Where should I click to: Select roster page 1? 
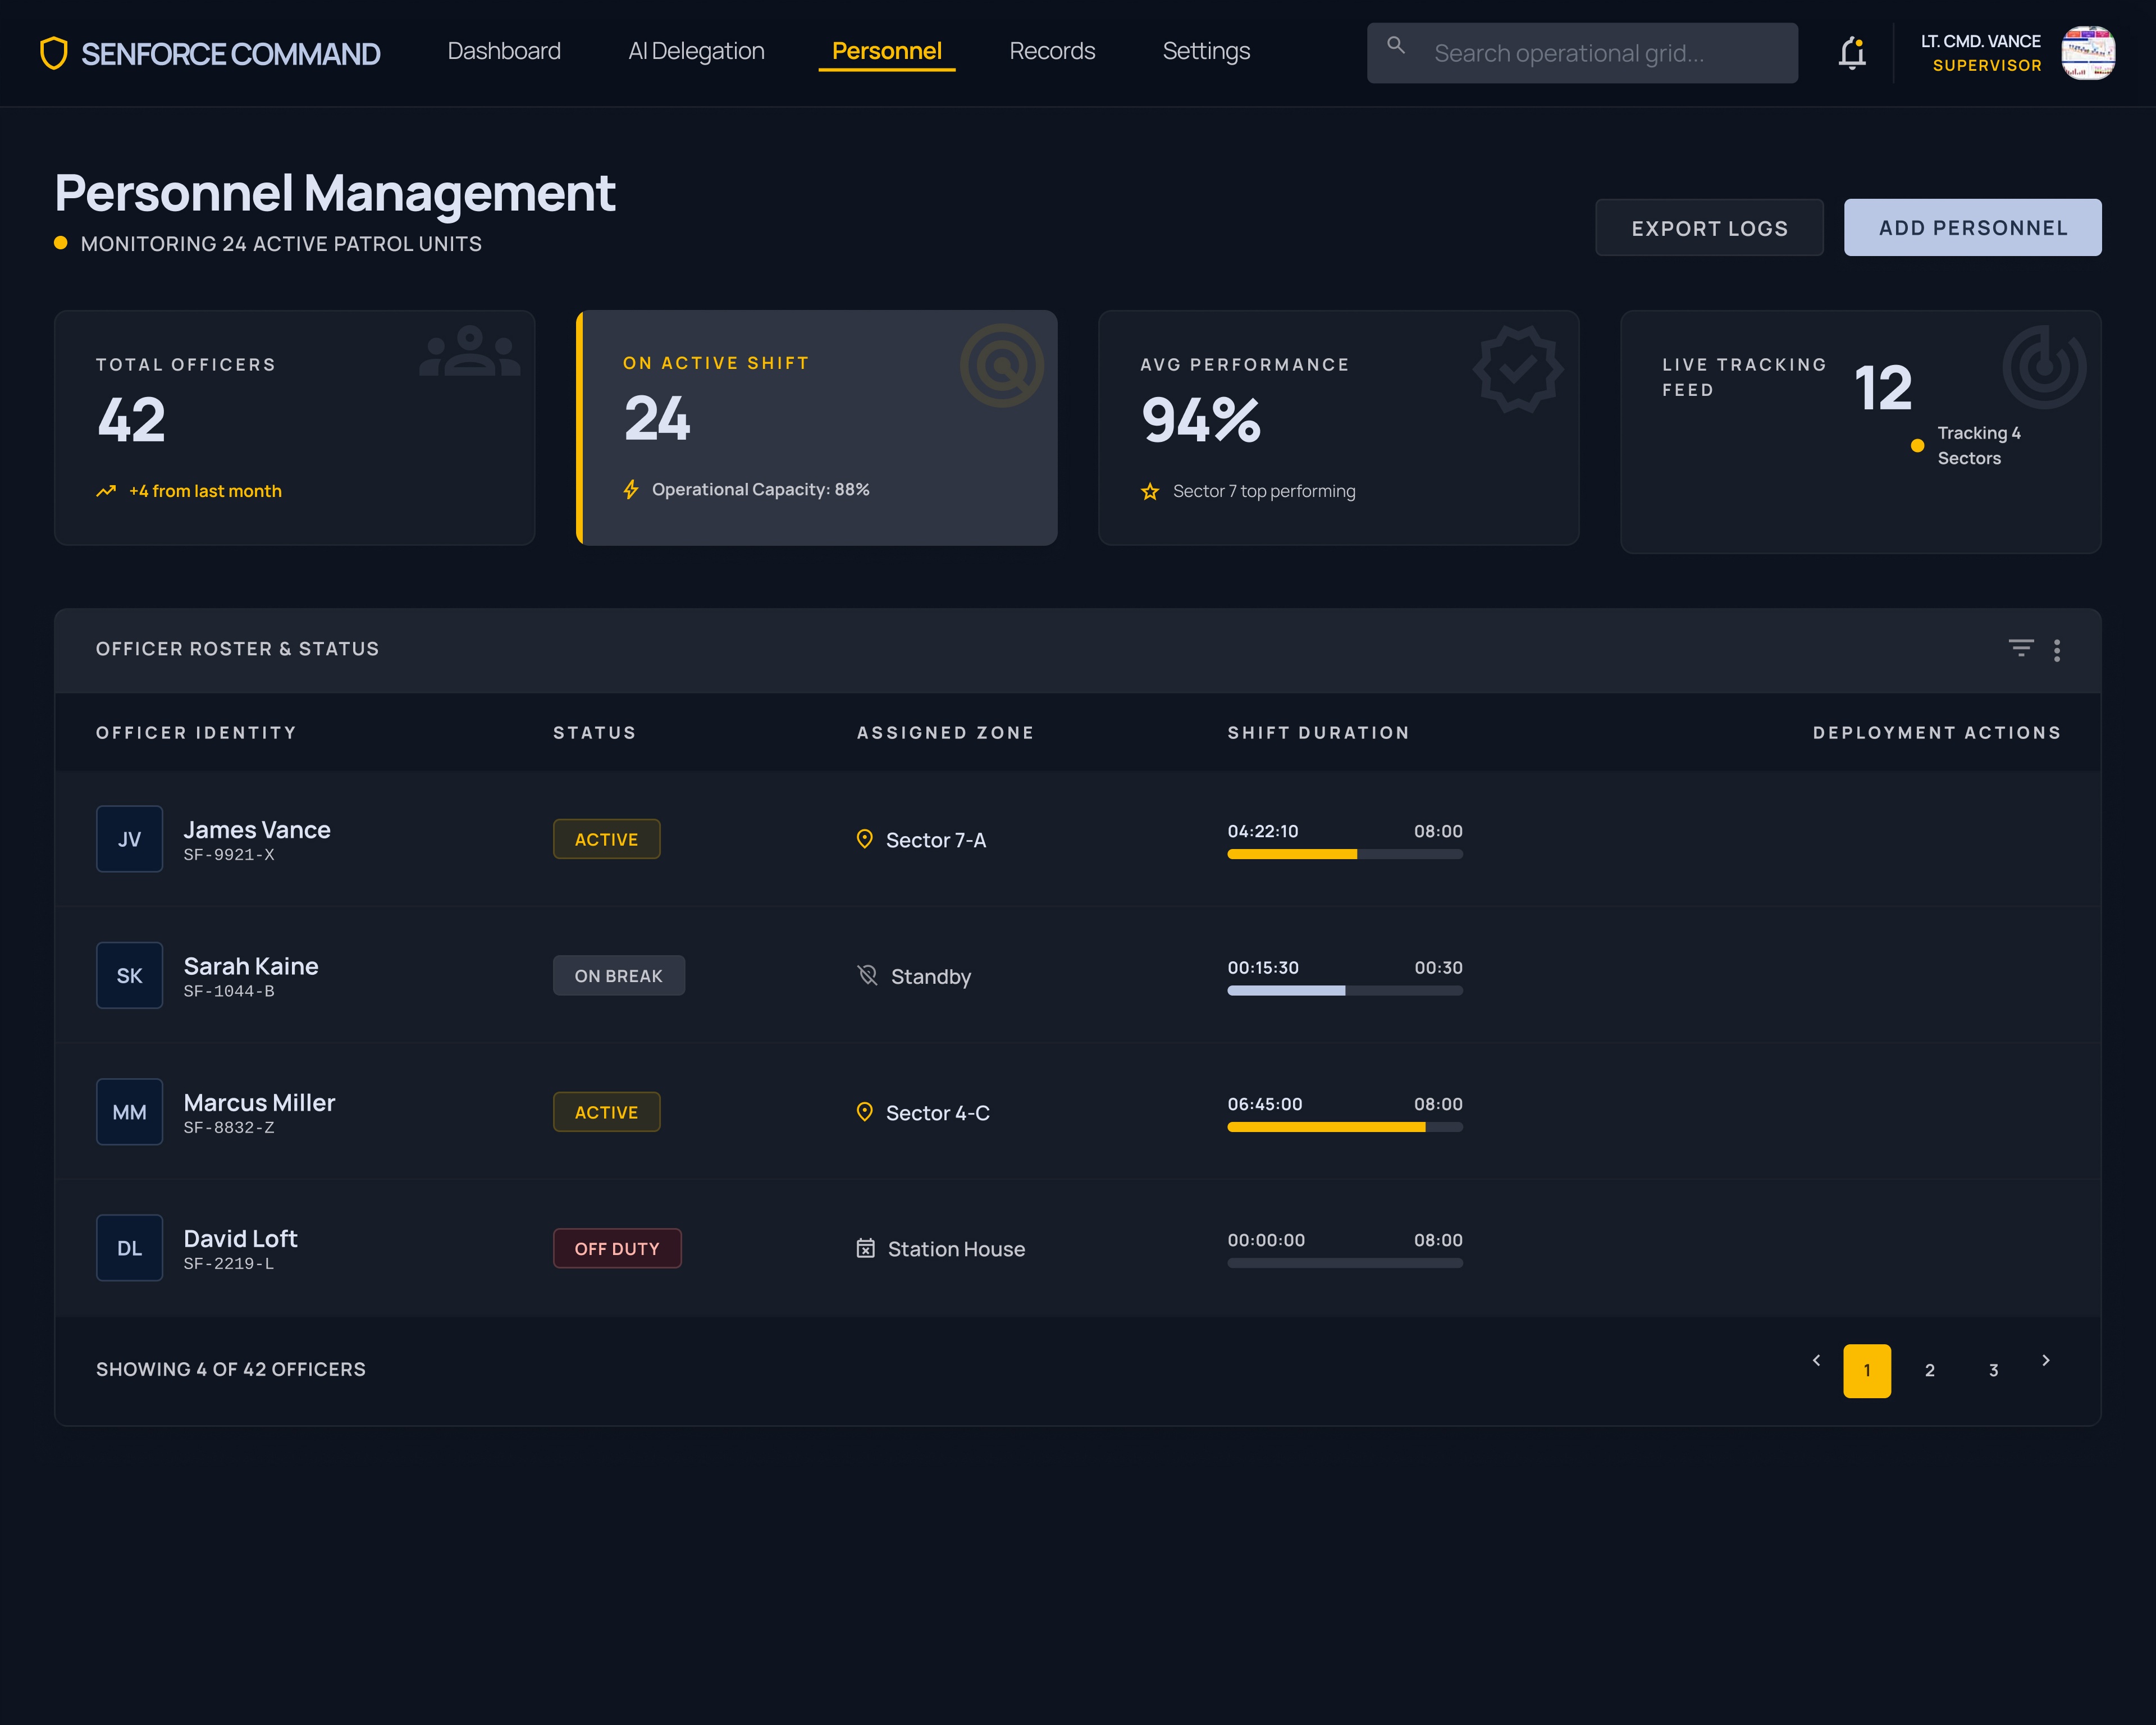(x=1867, y=1370)
